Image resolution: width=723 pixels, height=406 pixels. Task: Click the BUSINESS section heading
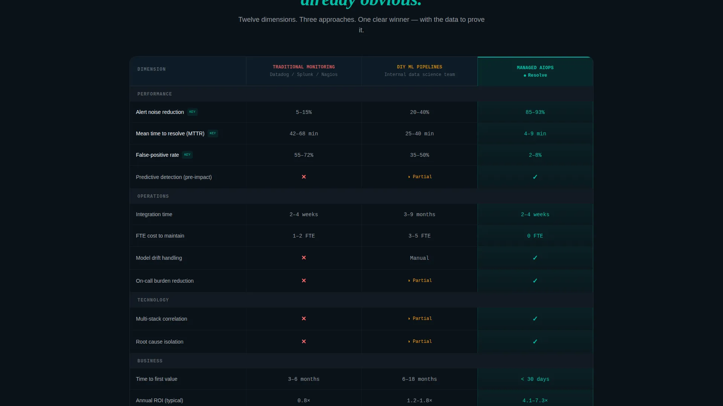(x=150, y=361)
